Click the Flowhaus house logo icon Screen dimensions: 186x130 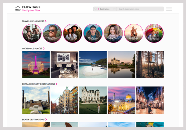click(18, 9)
